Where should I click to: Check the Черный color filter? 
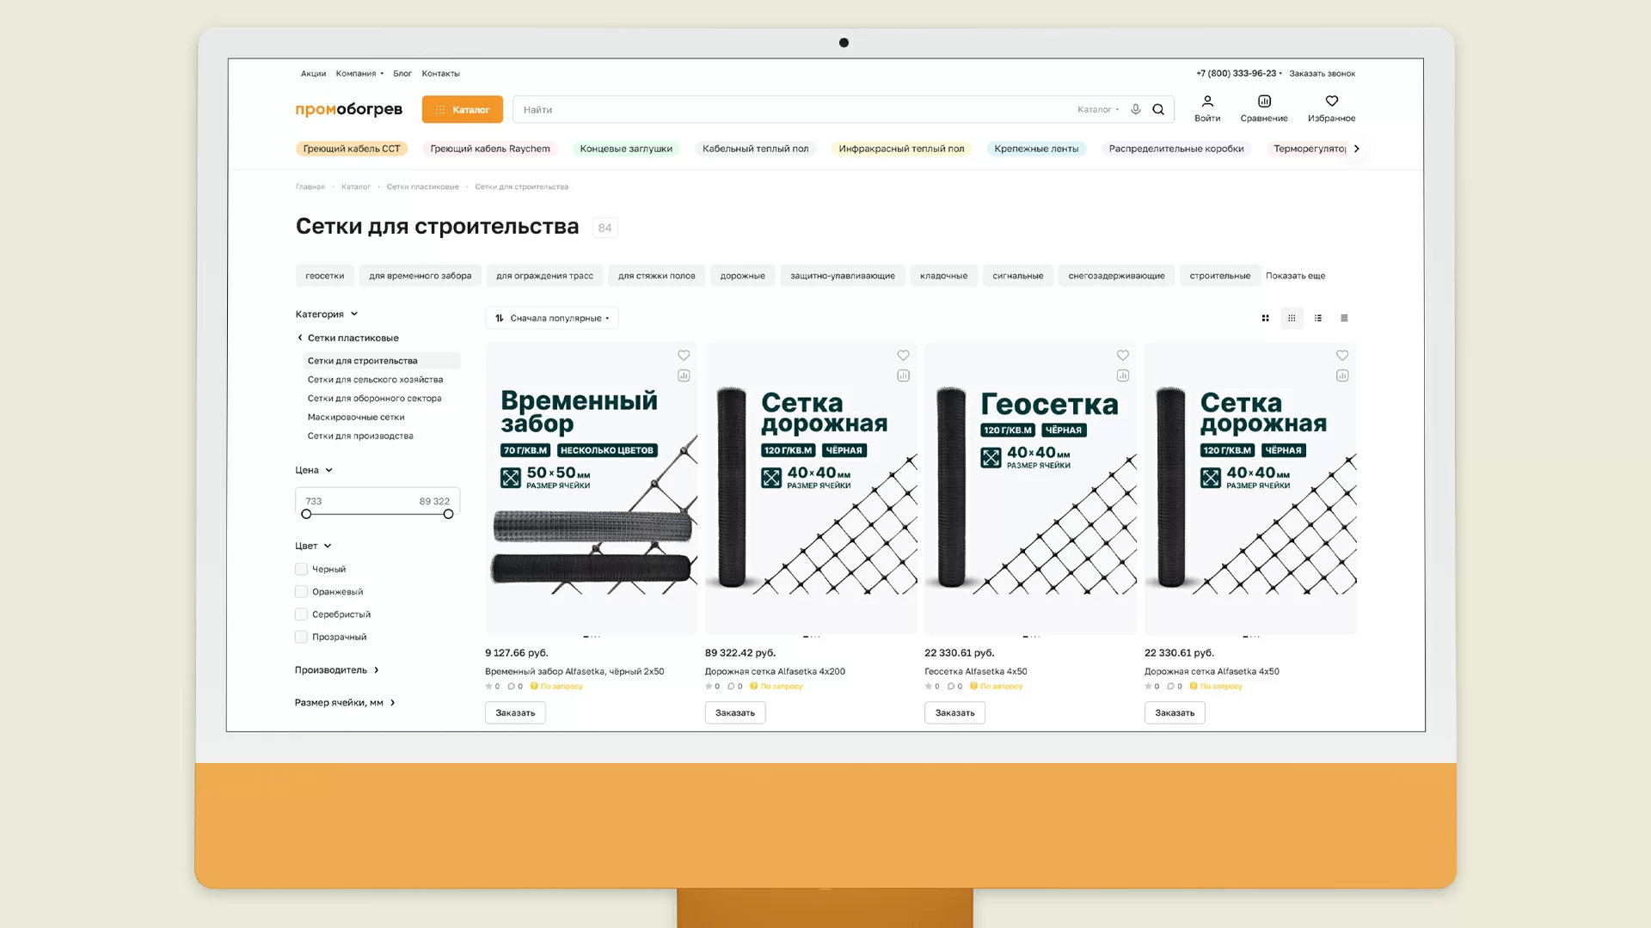301,569
